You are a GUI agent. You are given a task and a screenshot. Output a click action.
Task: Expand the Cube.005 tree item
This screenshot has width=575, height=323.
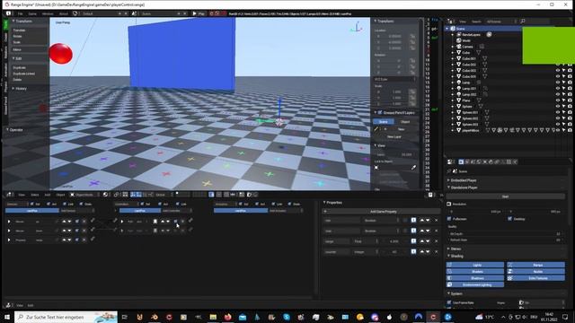coord(453,76)
